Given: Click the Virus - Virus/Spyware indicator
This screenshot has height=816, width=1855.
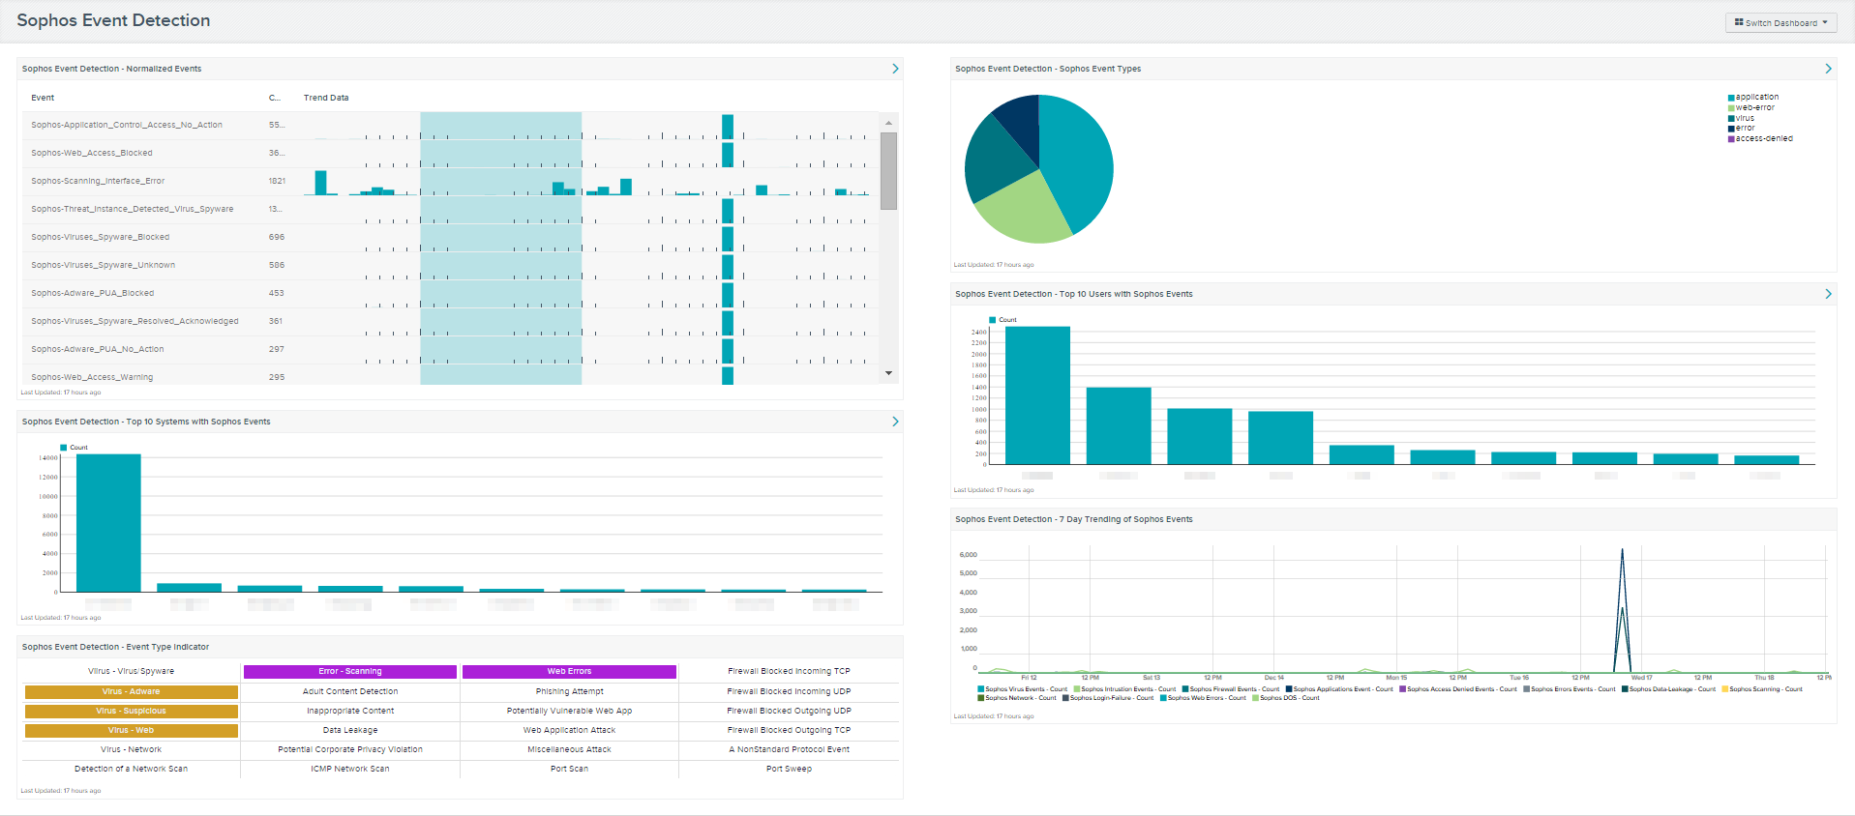Looking at the screenshot, I should click(x=131, y=671).
